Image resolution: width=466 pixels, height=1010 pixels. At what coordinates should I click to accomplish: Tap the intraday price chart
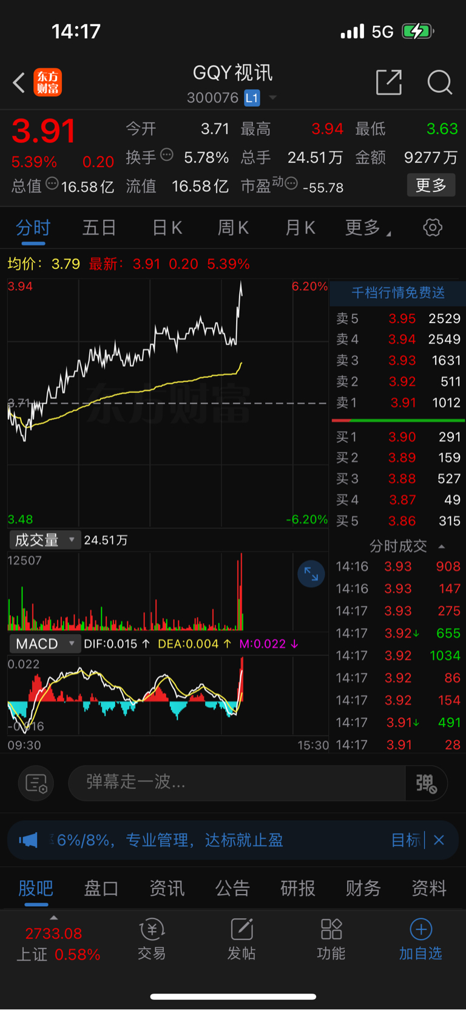(x=167, y=403)
